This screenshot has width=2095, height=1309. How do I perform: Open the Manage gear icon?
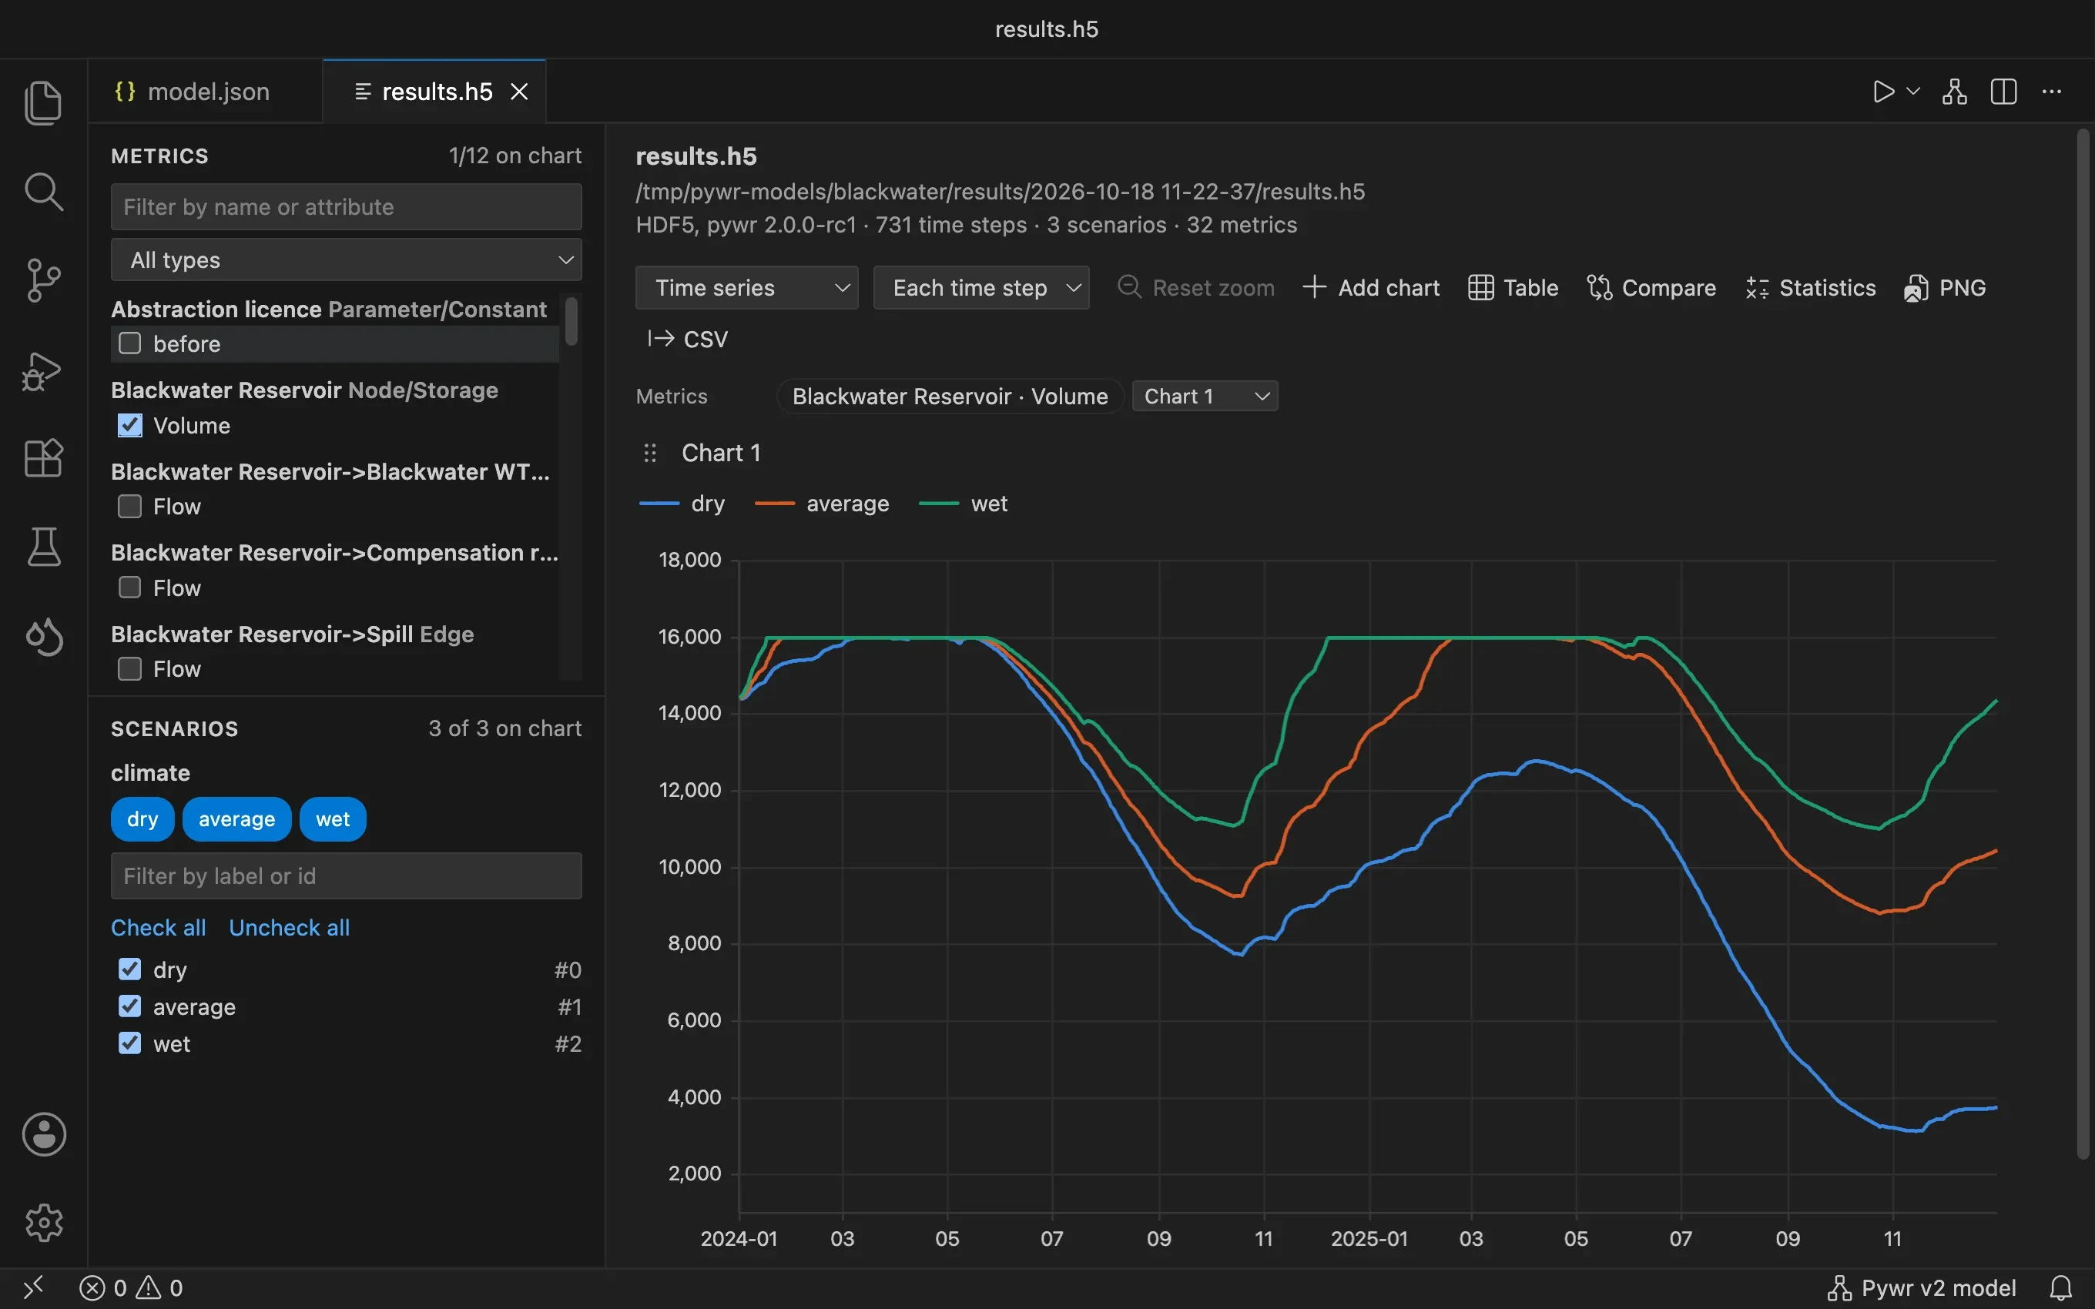tap(43, 1223)
